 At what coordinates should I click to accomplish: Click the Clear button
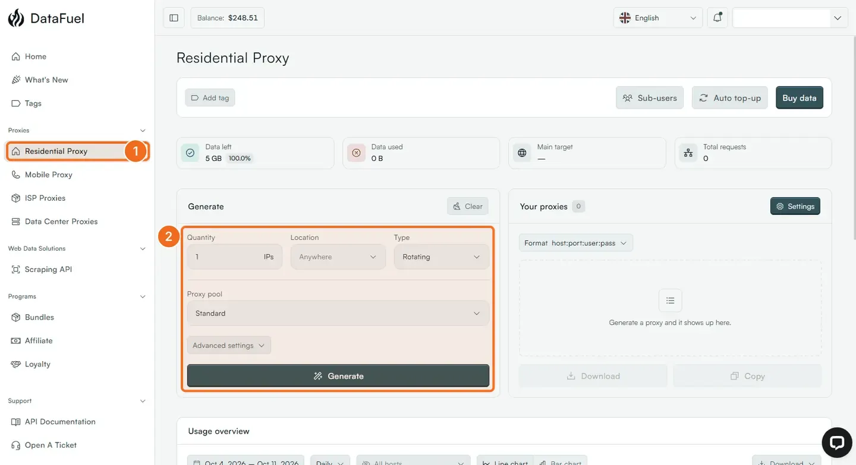pyautogui.click(x=468, y=206)
